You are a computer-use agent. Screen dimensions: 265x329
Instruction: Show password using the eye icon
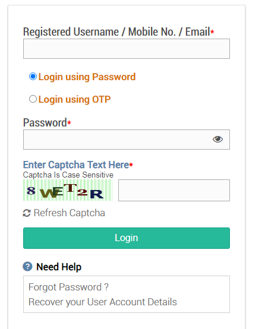click(217, 139)
